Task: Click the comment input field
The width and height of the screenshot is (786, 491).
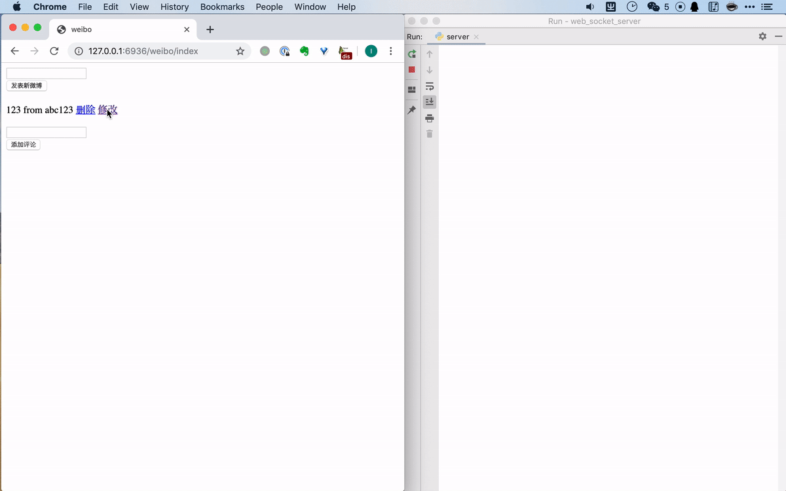Action: tap(46, 132)
